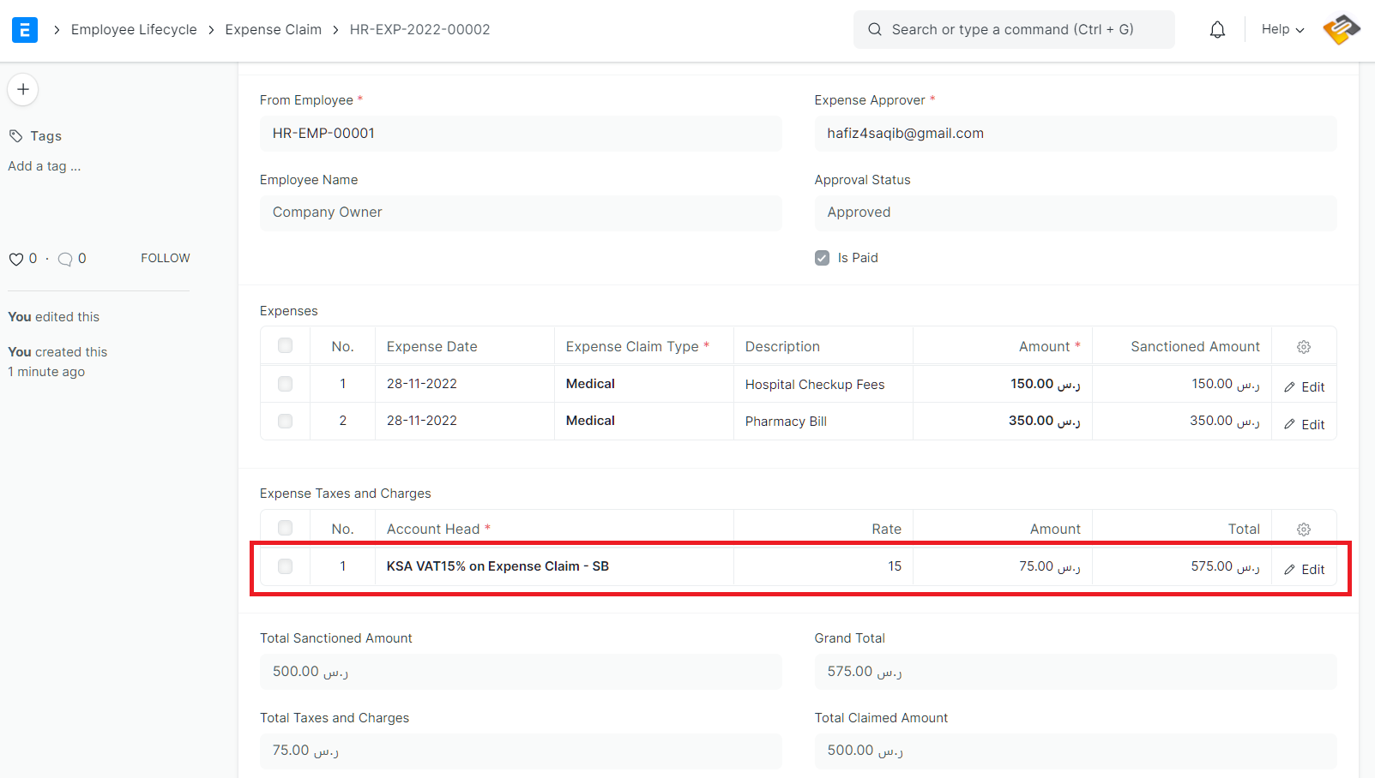Viewport: 1375px width, 778px height.
Task: Open the Help dropdown menu
Action: tap(1282, 29)
